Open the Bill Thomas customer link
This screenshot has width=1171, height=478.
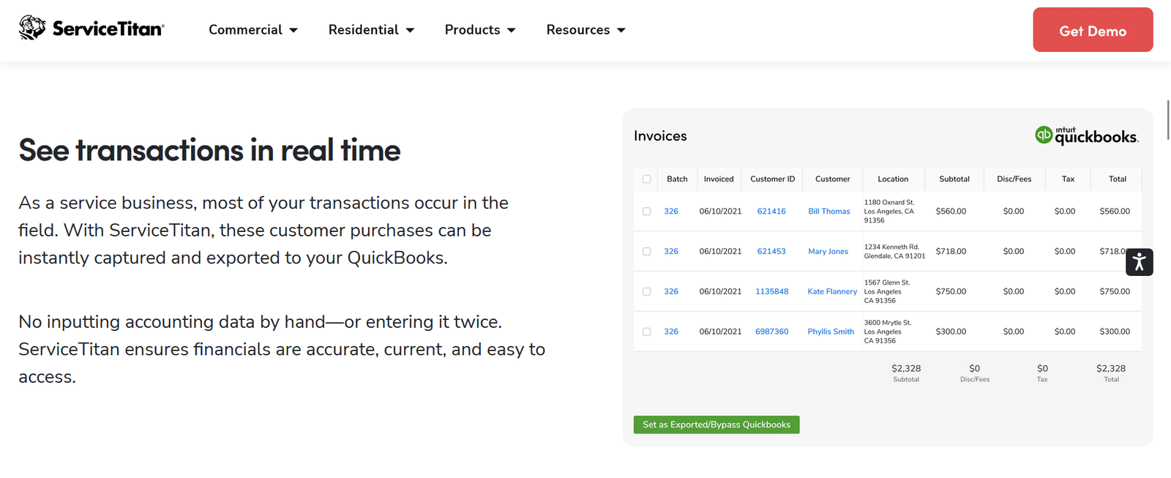pos(829,212)
